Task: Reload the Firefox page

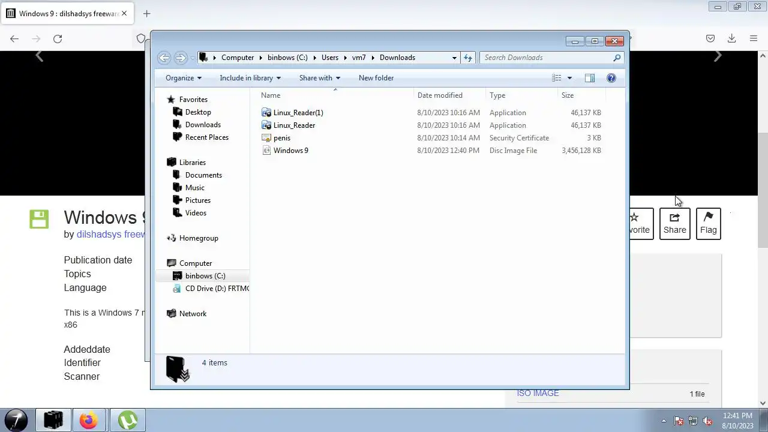Action: coord(58,38)
